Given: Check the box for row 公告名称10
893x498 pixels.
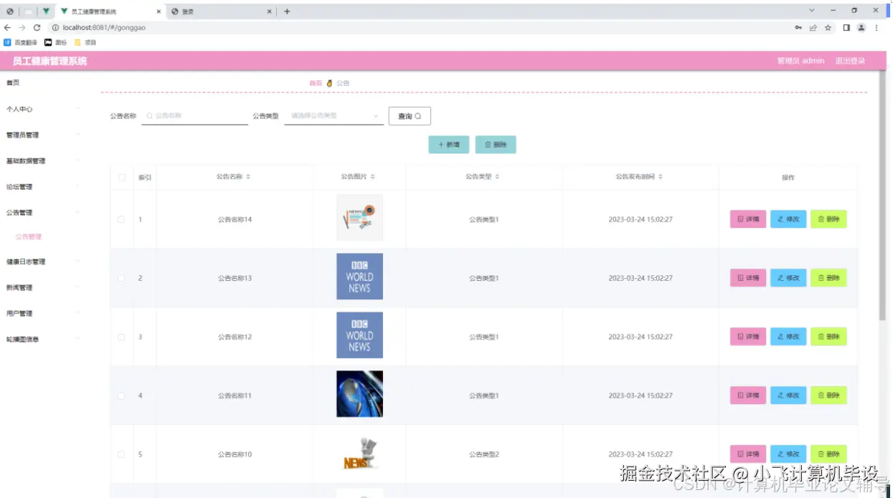Looking at the screenshot, I should pyautogui.click(x=121, y=454).
